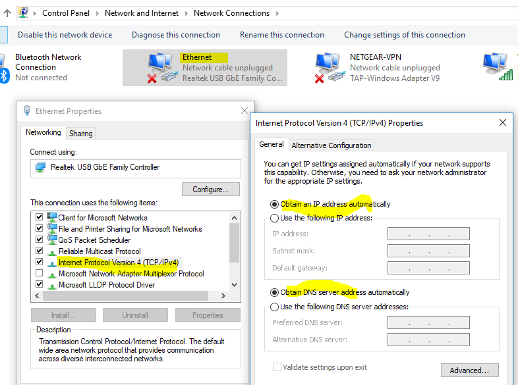
Task: Click the Ethernet Properties title bar icon
Action: 27,111
